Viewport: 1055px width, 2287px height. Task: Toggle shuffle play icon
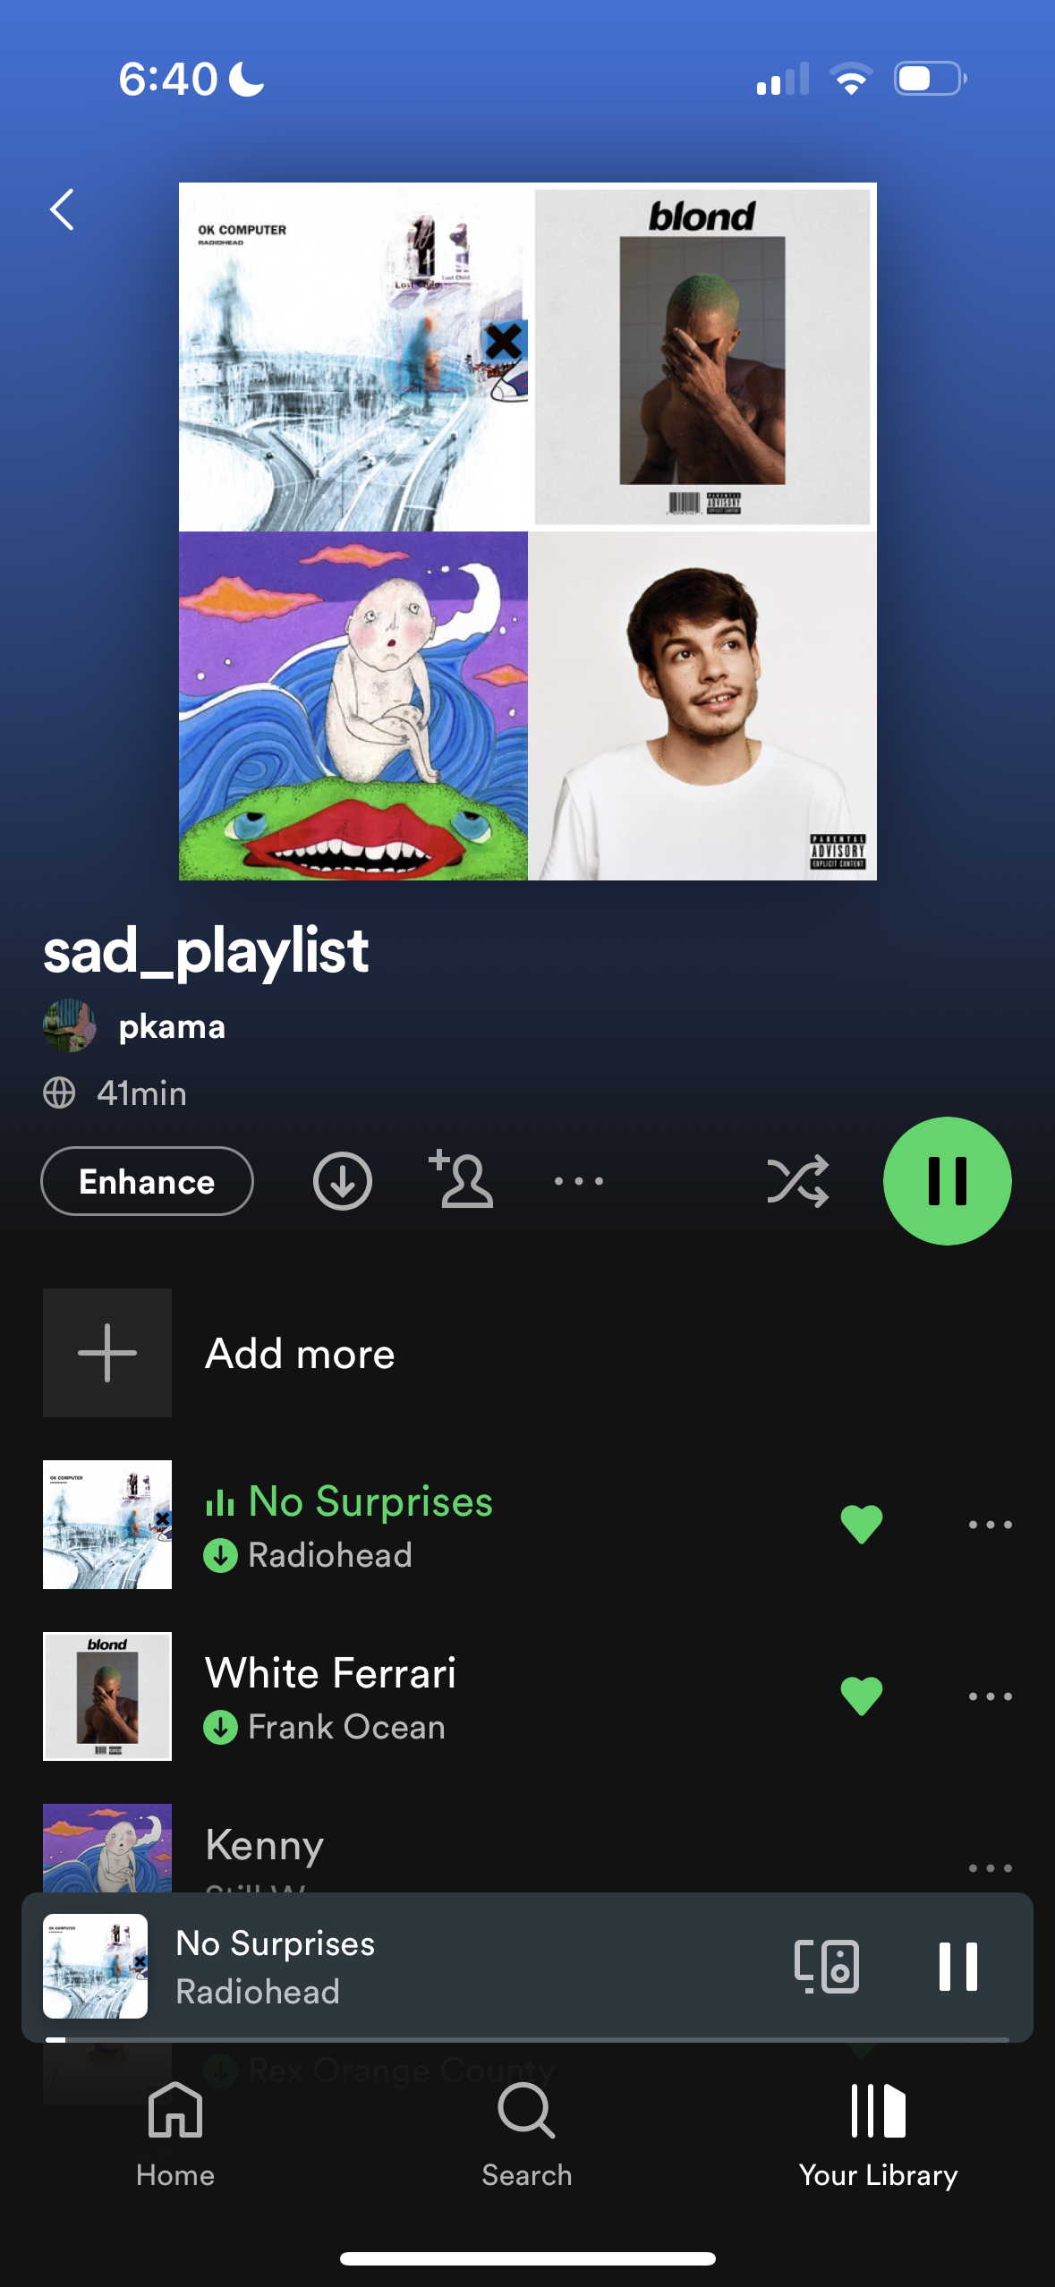[x=798, y=1181]
